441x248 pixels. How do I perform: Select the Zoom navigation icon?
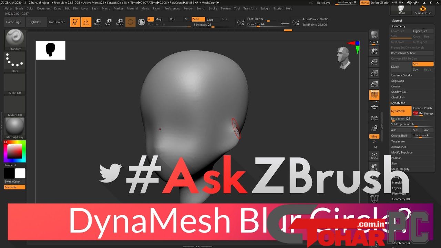[374, 62]
